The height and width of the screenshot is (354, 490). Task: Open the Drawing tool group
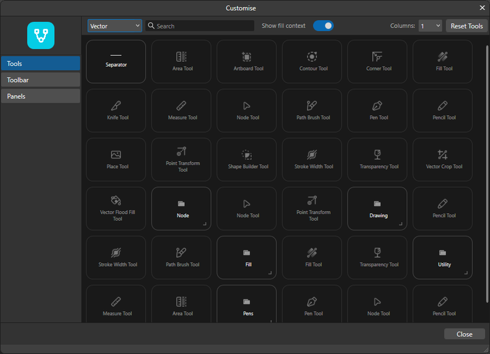pyautogui.click(x=377, y=208)
